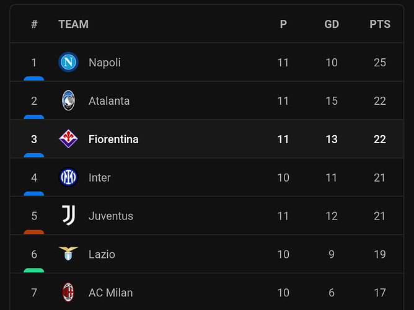This screenshot has width=414, height=310.
Task: Click the Fiorentina purple diamond crest
Action: (68, 139)
